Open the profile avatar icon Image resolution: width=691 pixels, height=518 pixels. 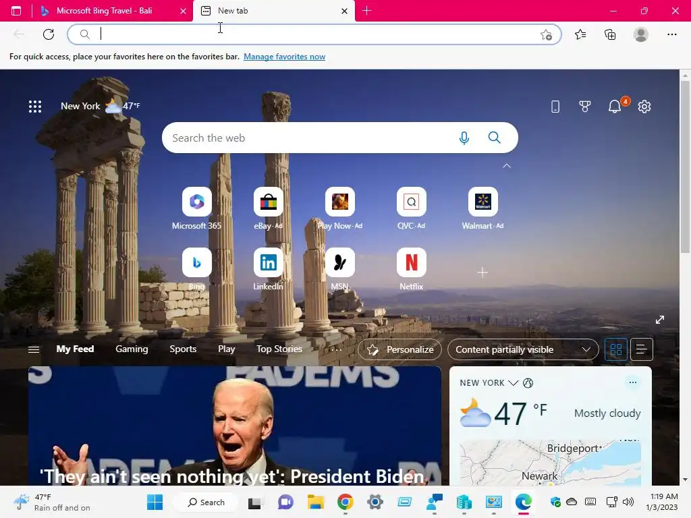click(x=641, y=34)
